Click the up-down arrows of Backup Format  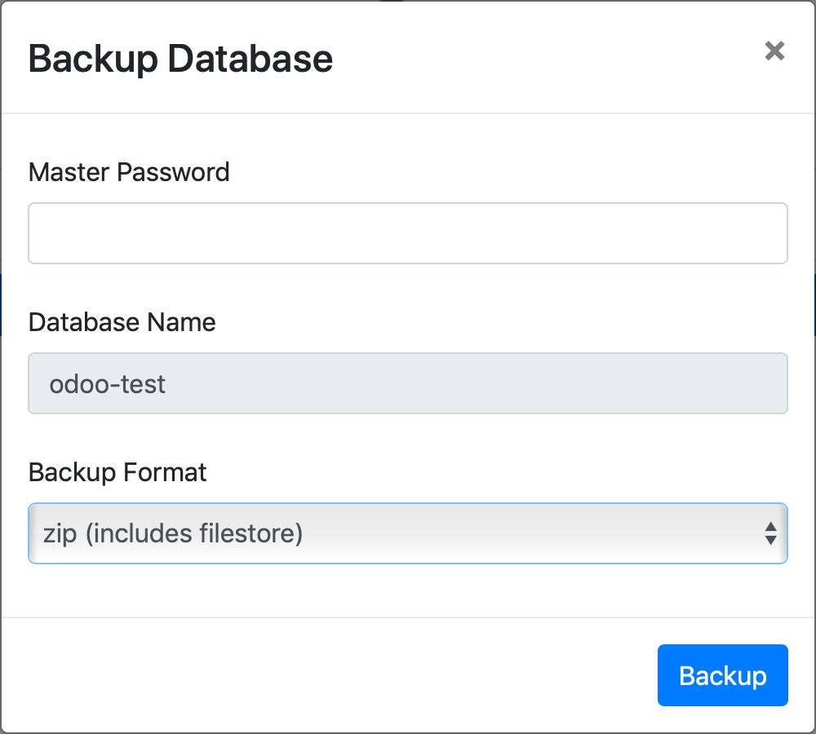(771, 533)
